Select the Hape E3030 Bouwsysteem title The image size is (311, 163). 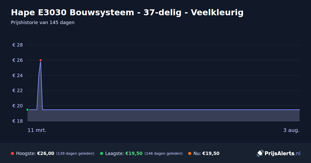127,12
